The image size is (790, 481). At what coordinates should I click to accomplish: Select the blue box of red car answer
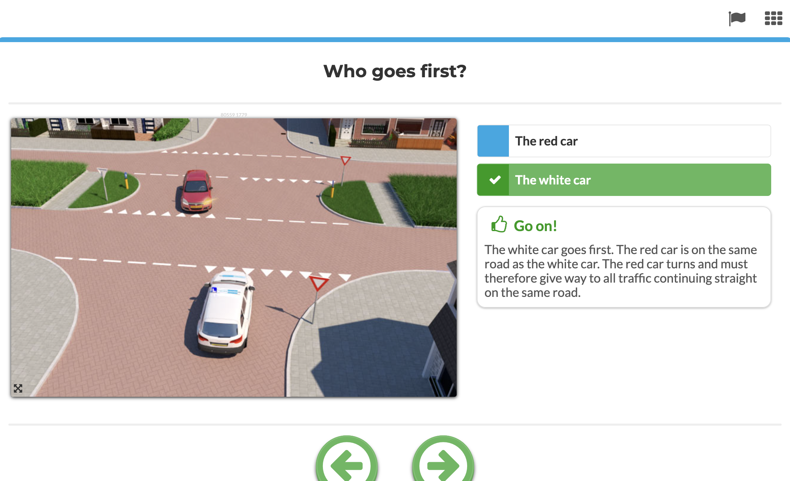[x=493, y=141]
